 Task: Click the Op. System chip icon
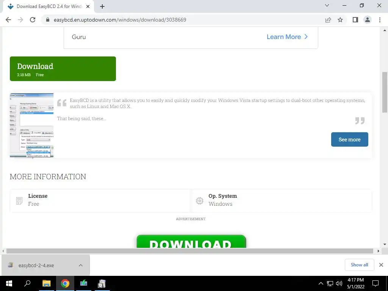[x=200, y=201]
